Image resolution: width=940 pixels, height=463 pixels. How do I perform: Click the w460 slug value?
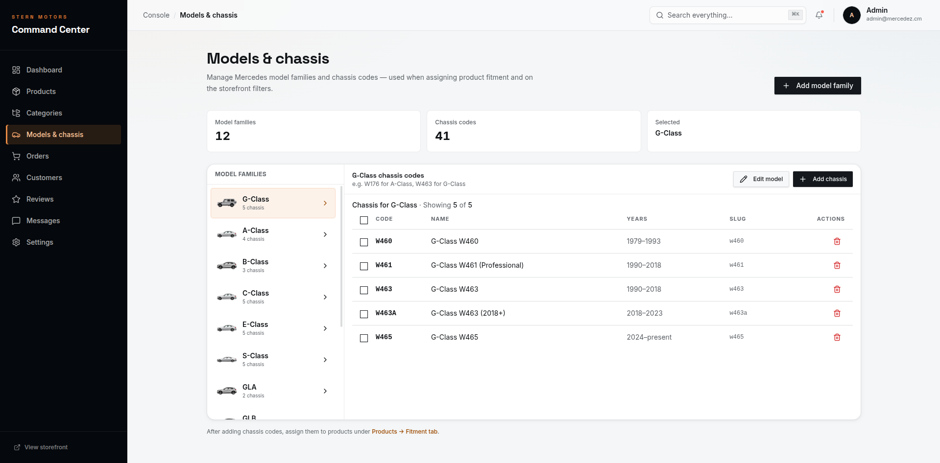[x=737, y=241]
